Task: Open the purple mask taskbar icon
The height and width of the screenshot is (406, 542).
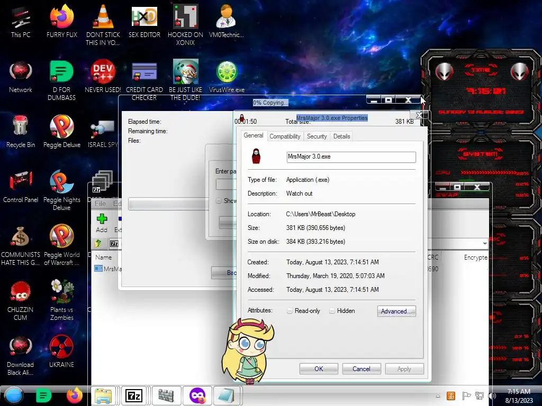Action: coord(197,395)
